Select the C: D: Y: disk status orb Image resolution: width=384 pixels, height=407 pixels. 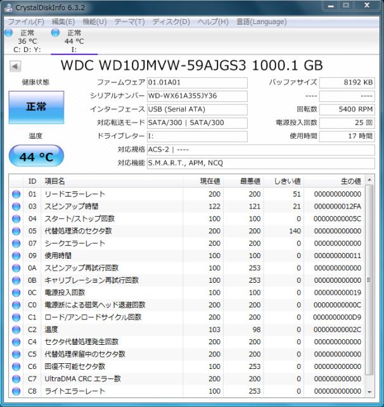9,33
